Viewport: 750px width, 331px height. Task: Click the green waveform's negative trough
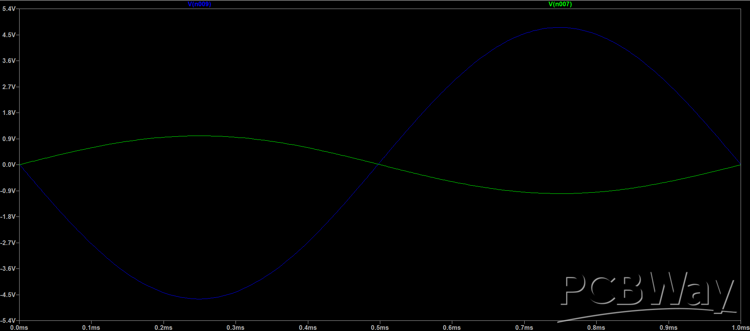click(x=560, y=193)
